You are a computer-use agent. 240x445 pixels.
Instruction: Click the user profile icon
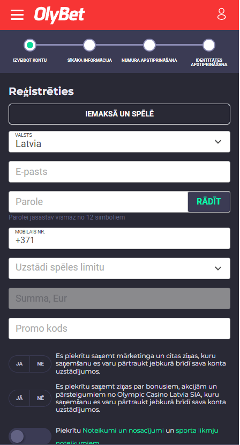pos(222,14)
